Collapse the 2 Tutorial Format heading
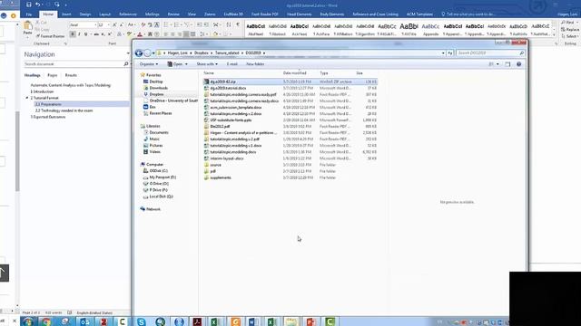Image resolution: width=581 pixels, height=326 pixels. [27, 98]
